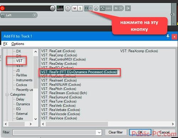The image size is (178, 138).
Task: Click the Clear filter button
Action: [116, 132]
